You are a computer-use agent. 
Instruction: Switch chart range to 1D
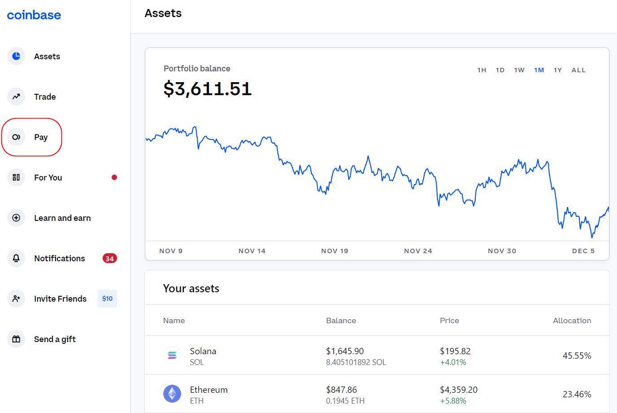click(500, 70)
